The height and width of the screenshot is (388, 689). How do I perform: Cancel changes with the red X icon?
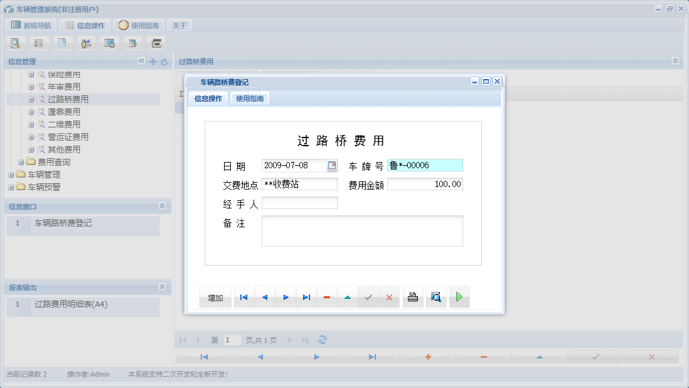coord(389,296)
